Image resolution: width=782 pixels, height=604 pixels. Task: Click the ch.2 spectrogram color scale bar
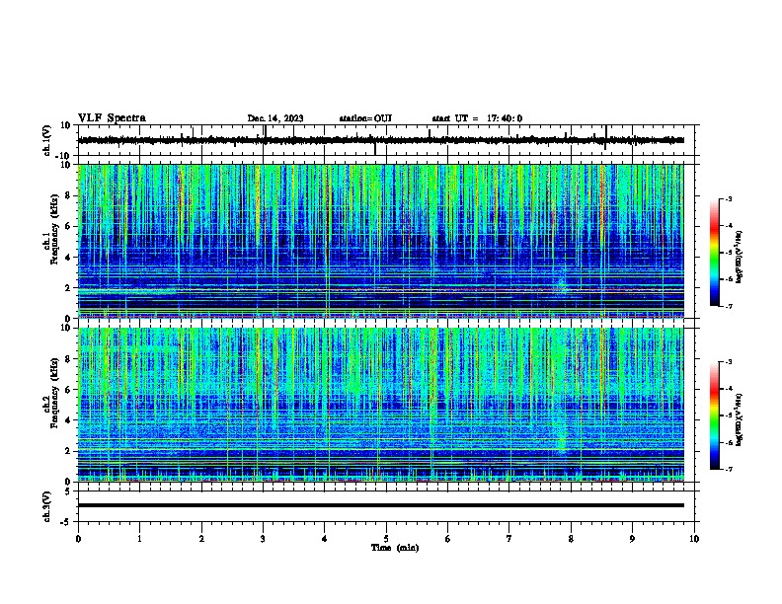(714, 415)
